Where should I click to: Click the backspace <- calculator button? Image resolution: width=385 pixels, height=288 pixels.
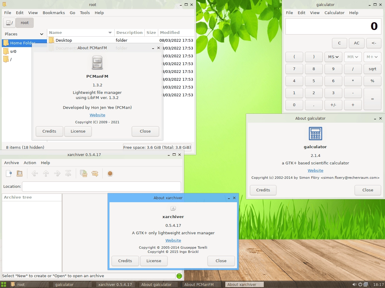pyautogui.click(x=374, y=43)
